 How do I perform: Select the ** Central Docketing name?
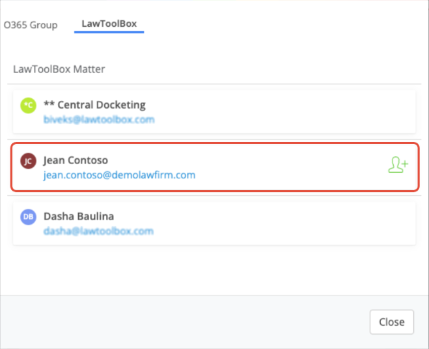click(x=95, y=105)
